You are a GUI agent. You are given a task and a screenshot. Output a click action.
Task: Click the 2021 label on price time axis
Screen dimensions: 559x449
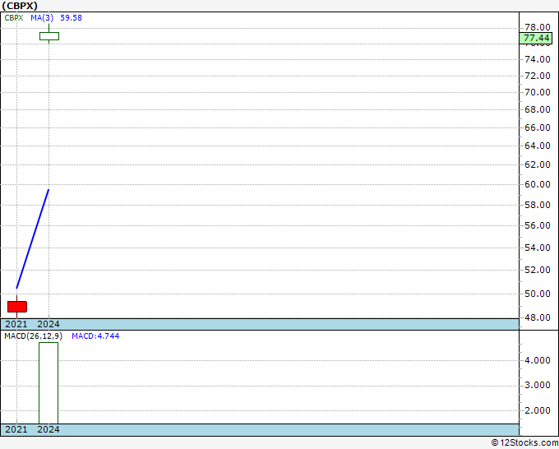click(16, 324)
